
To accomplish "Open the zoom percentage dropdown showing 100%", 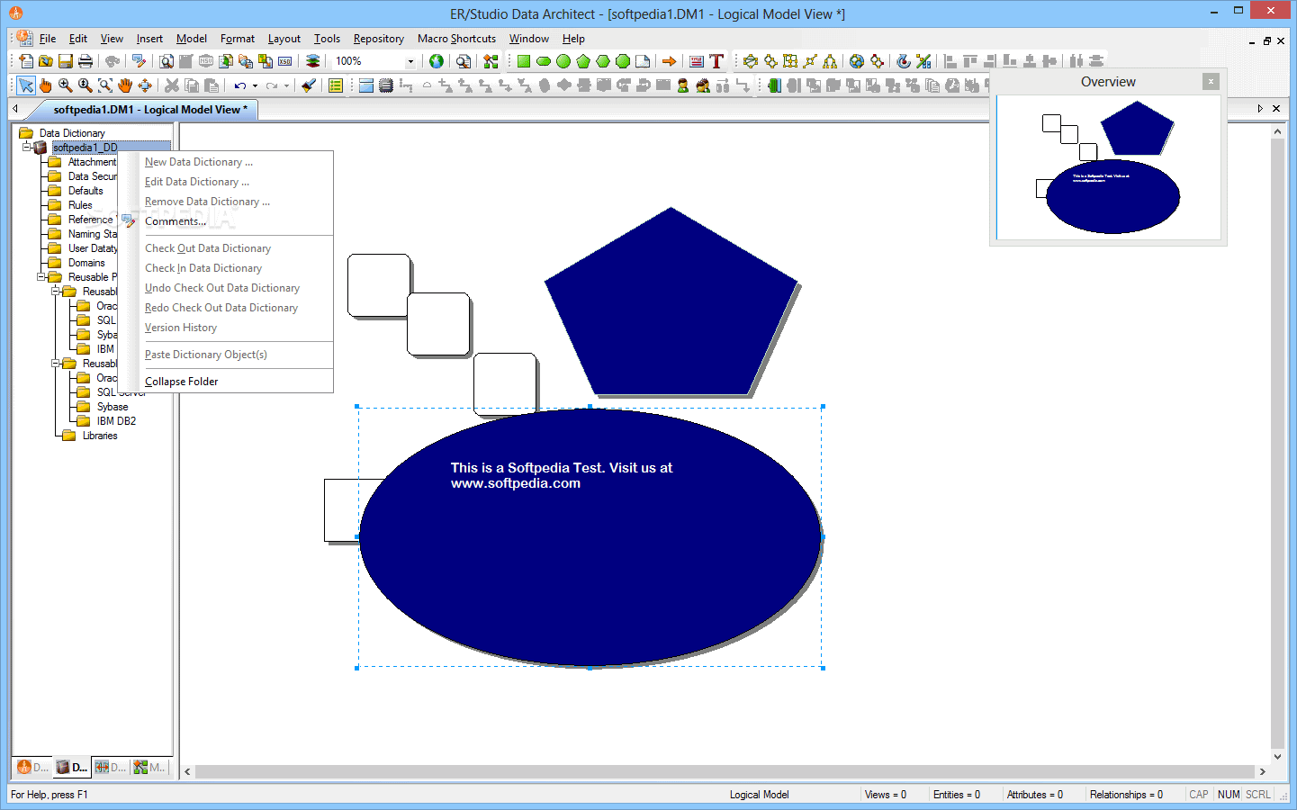I will tap(411, 61).
